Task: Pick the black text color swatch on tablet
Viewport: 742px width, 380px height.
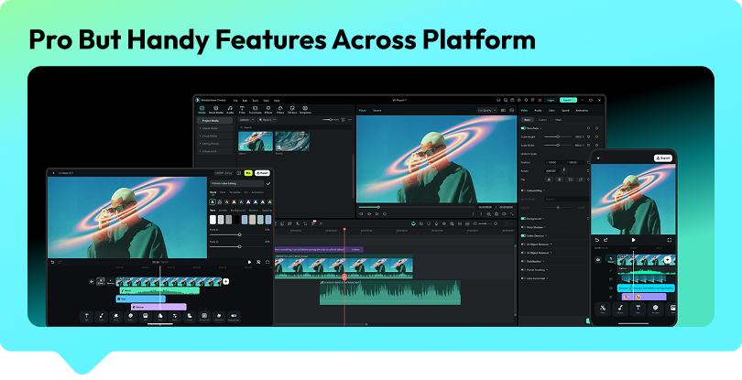Action: point(236,220)
